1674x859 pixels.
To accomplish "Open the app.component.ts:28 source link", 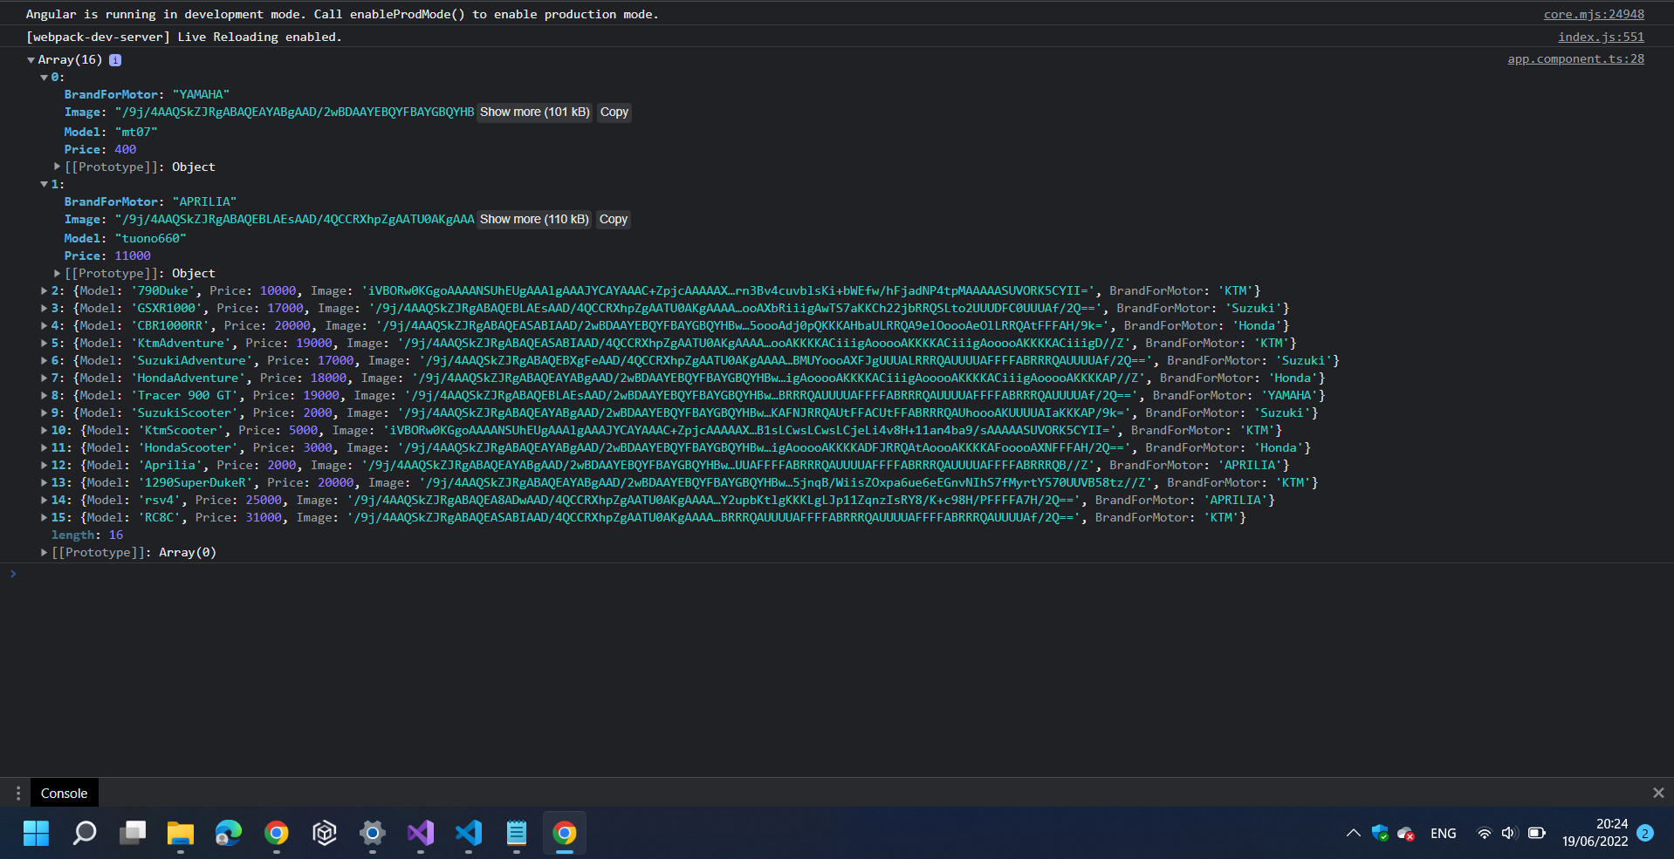I will [x=1575, y=58].
